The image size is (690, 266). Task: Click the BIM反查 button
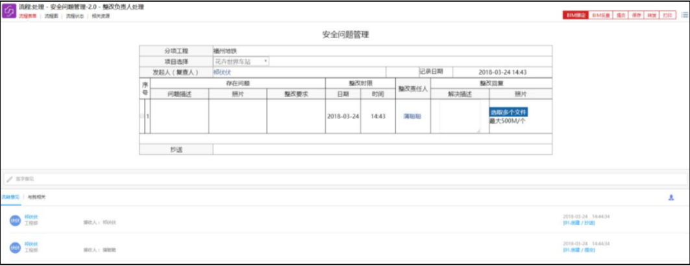[601, 15]
